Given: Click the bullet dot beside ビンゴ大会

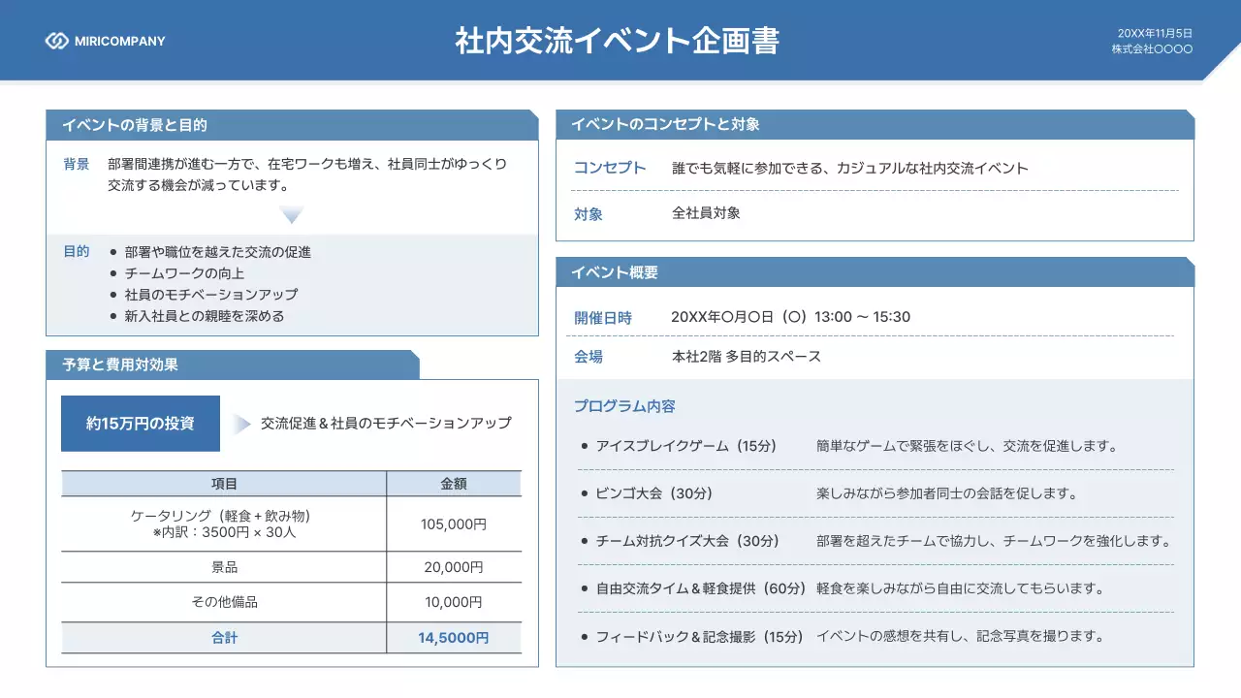Looking at the screenshot, I should 583,492.
